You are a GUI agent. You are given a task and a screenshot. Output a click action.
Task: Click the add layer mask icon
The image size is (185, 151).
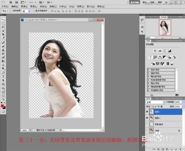(163, 149)
